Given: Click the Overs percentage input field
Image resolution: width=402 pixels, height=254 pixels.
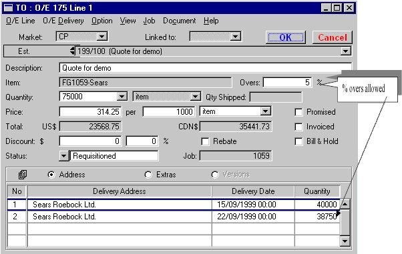Looking at the screenshot, I should click(287, 83).
